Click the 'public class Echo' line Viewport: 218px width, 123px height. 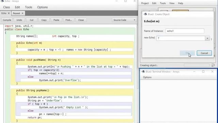(17, 29)
